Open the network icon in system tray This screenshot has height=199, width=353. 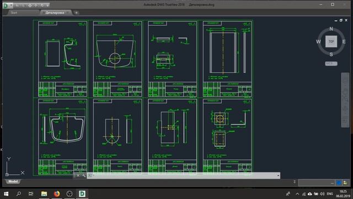point(304,194)
